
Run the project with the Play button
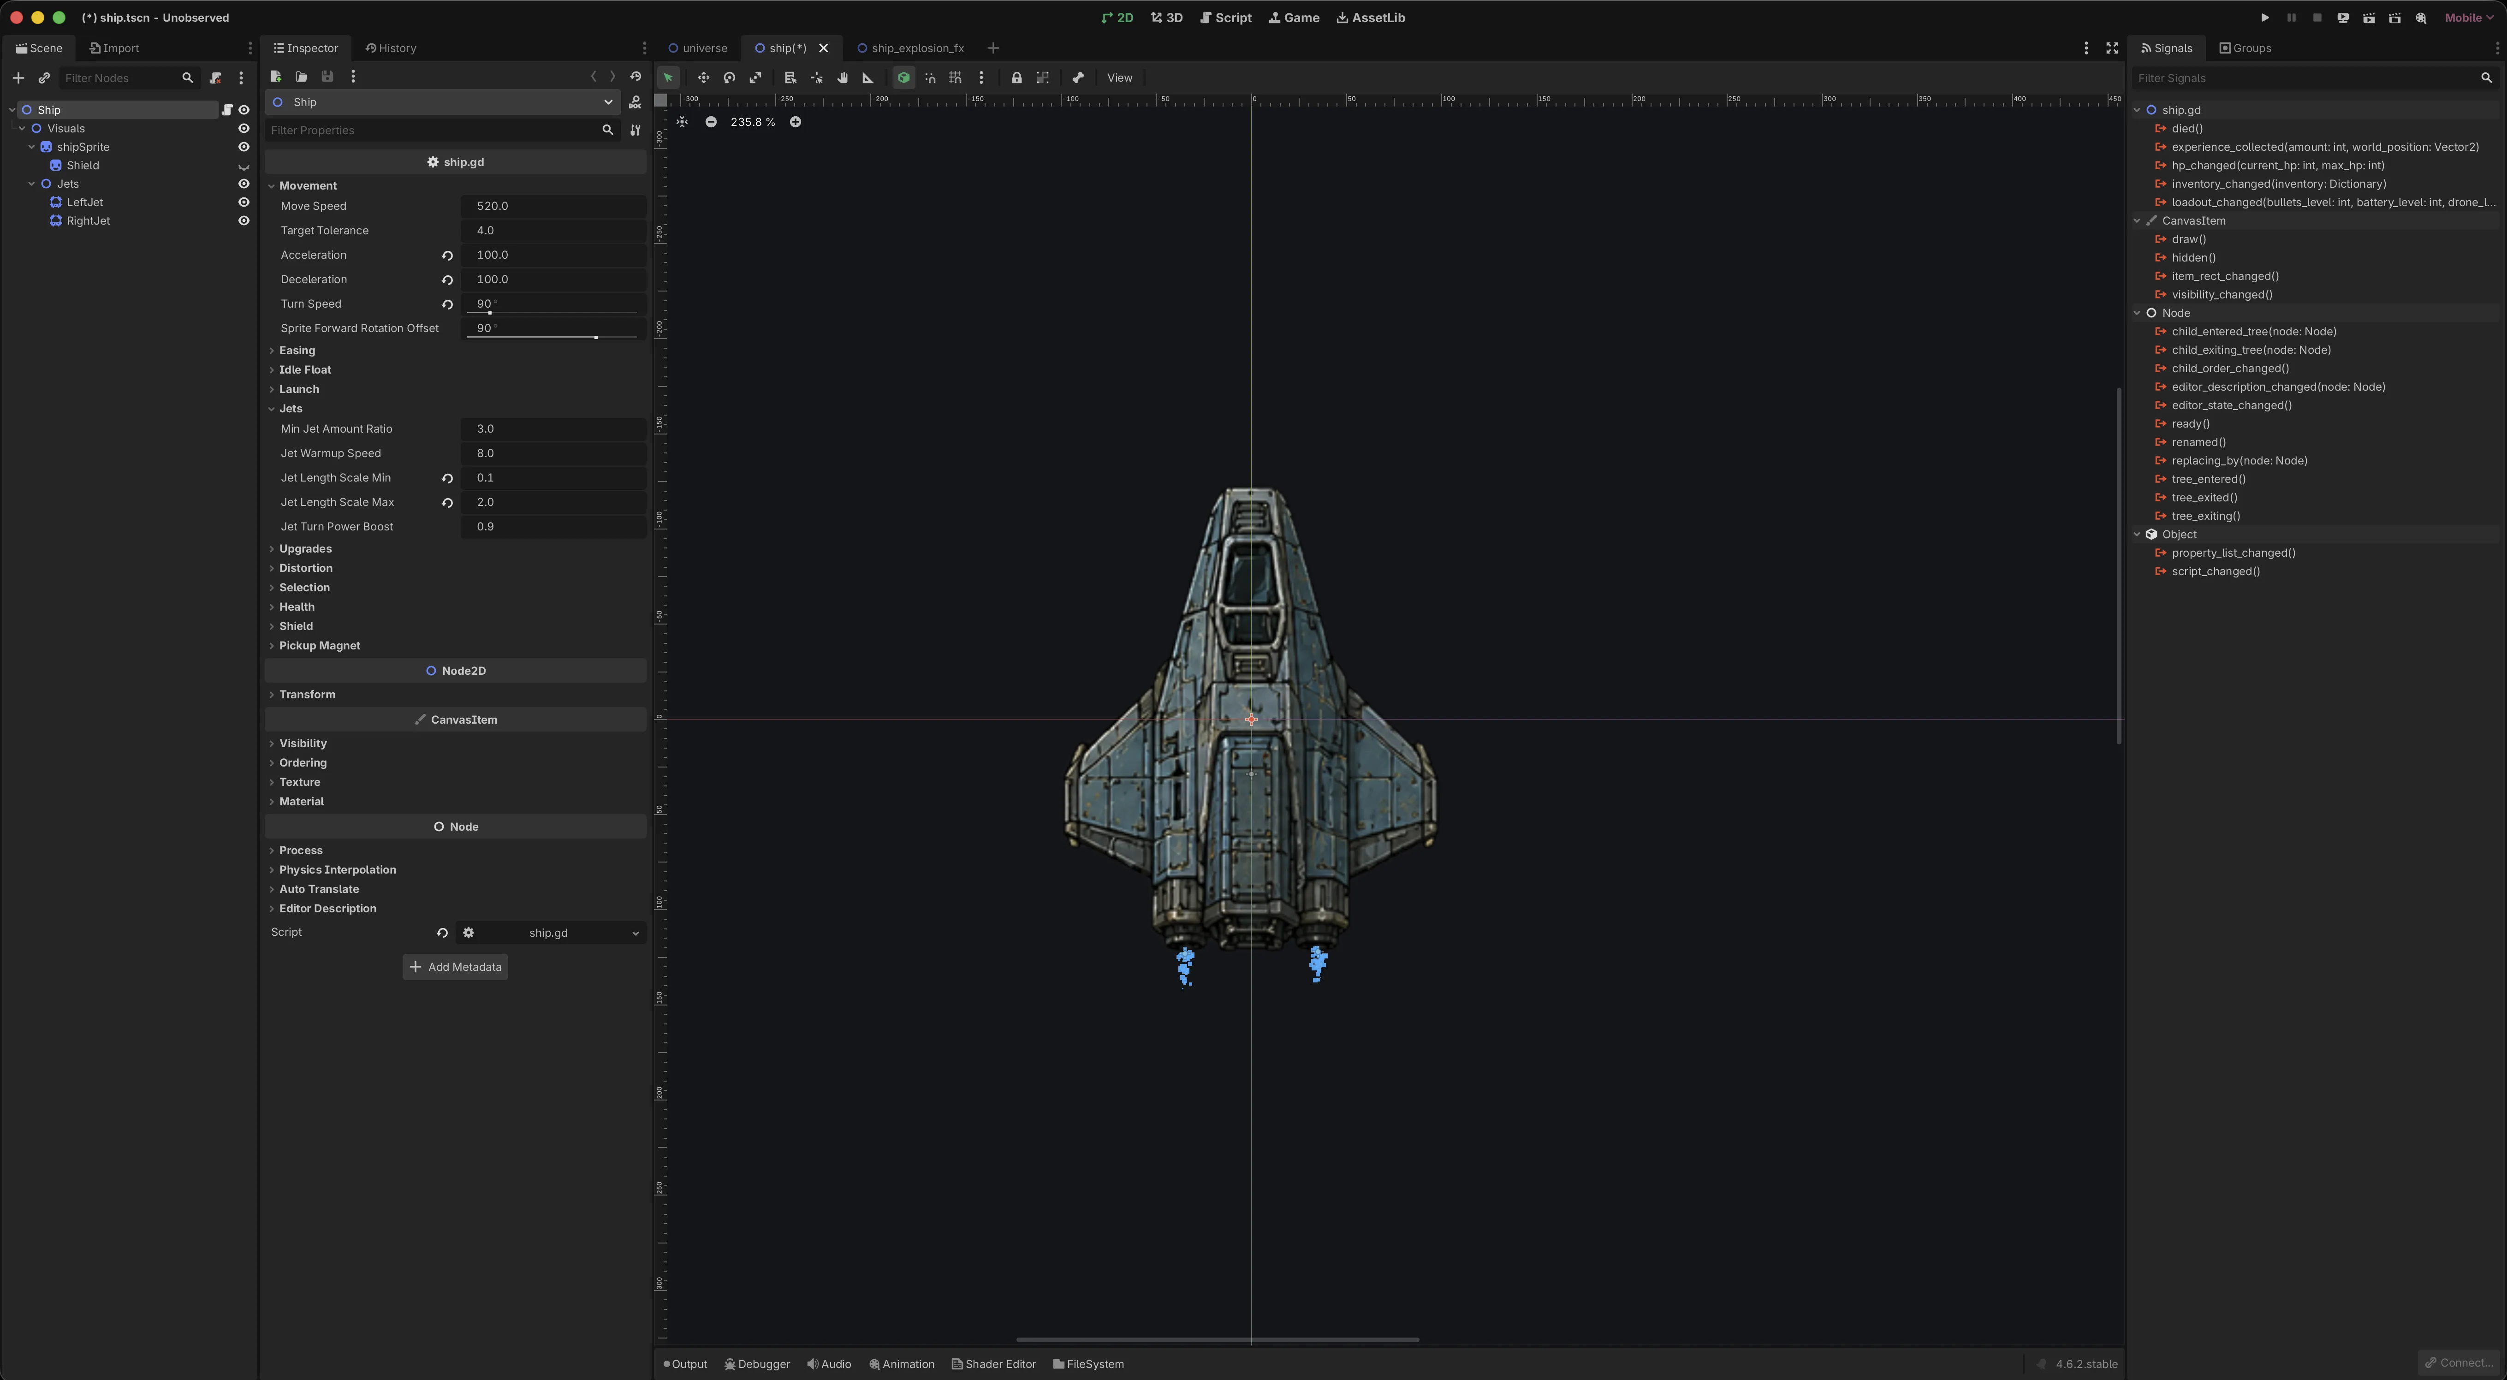click(x=2265, y=18)
